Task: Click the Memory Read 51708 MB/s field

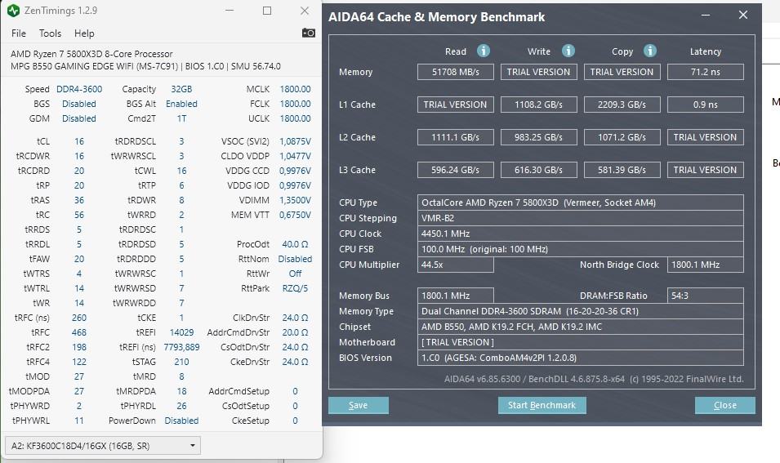Action: point(456,72)
